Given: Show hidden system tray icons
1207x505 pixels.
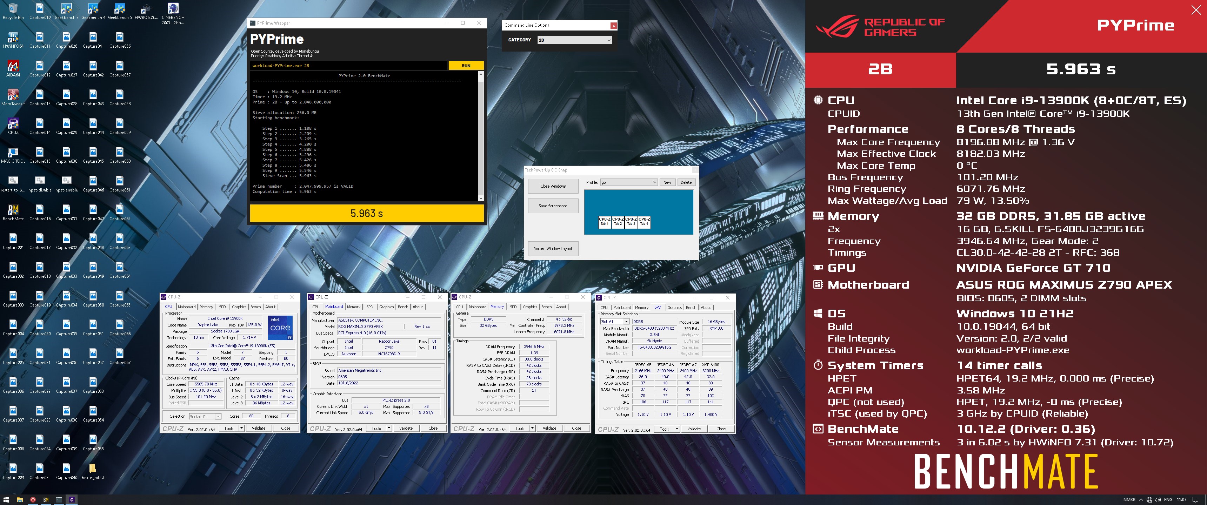Looking at the screenshot, I should pyautogui.click(x=1140, y=499).
